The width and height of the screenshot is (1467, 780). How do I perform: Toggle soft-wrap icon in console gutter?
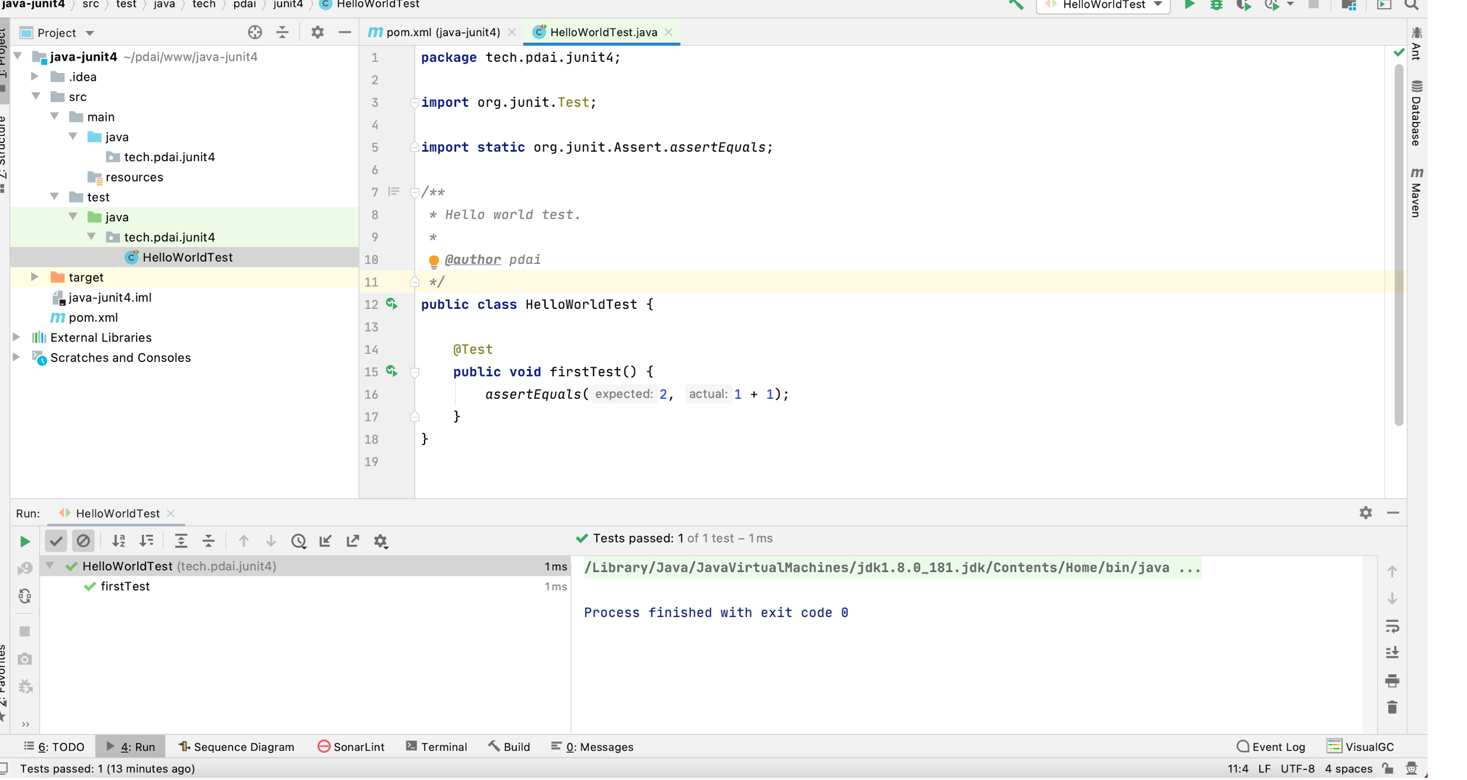[x=1392, y=626]
